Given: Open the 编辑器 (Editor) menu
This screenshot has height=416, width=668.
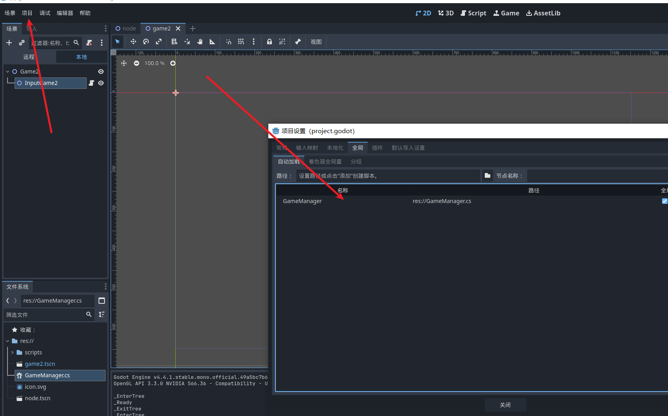Looking at the screenshot, I should tap(65, 13).
